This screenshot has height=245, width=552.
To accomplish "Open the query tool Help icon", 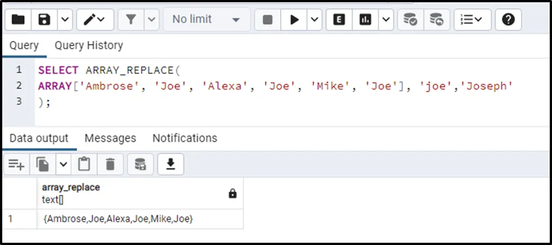I will [x=508, y=20].
